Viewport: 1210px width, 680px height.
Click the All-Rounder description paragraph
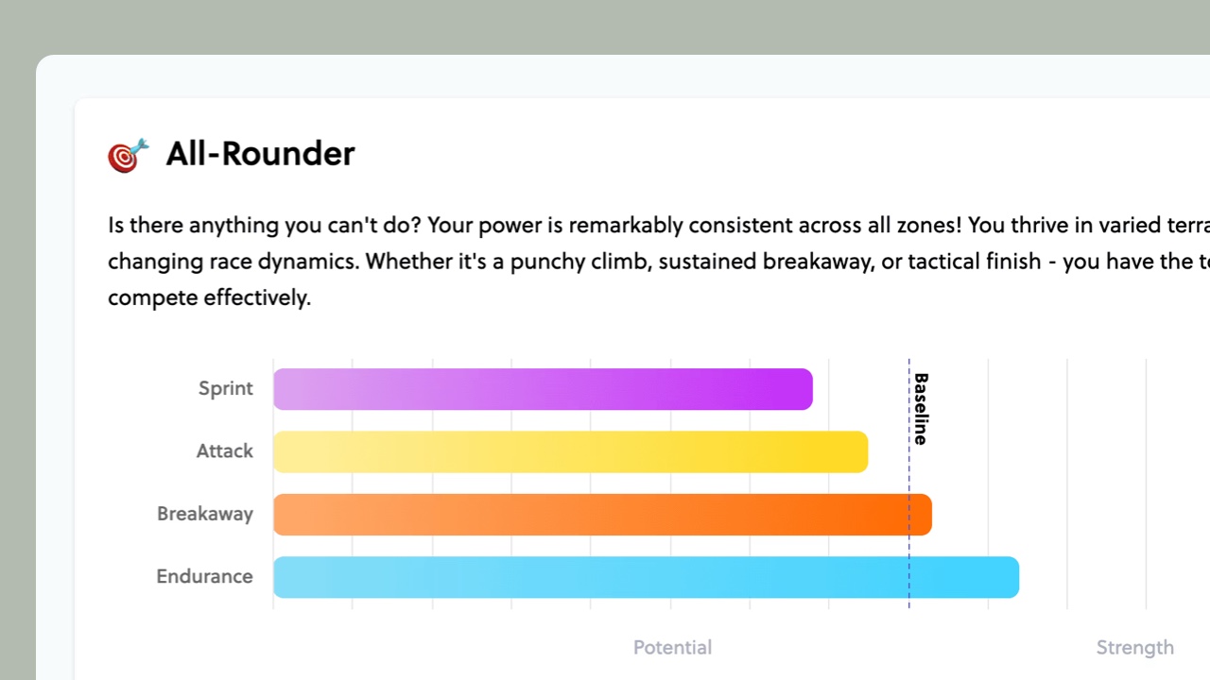coord(659,262)
